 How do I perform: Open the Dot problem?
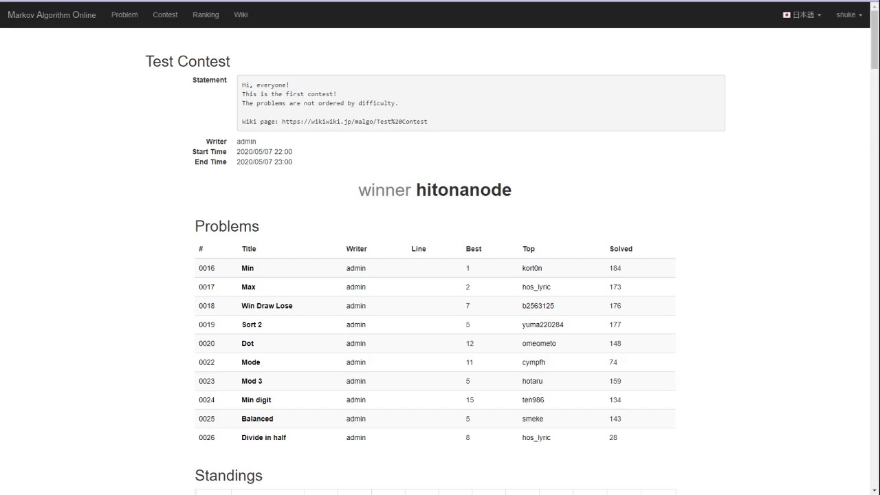tap(247, 344)
